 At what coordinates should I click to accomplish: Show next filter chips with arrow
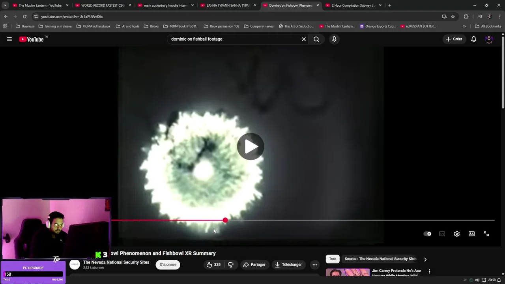click(425, 259)
